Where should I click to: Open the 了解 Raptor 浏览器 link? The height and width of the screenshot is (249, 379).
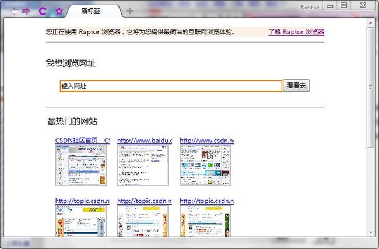[296, 32]
